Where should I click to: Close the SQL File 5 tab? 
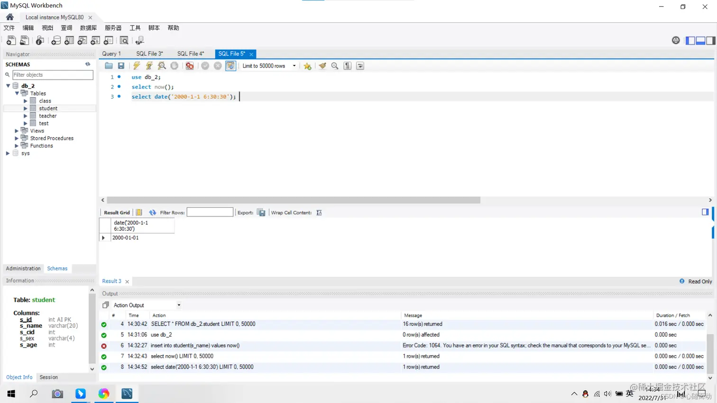(251, 54)
